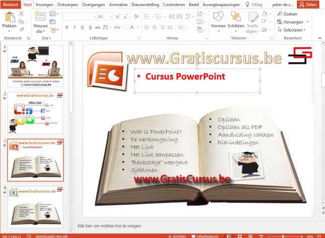The width and height of the screenshot is (325, 238).
Task: Increase font size with large A icon
Action: [118, 17]
